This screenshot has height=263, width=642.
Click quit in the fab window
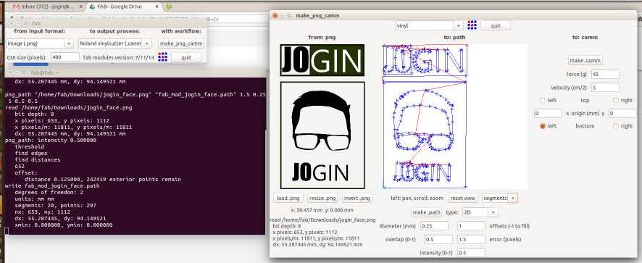tap(186, 57)
